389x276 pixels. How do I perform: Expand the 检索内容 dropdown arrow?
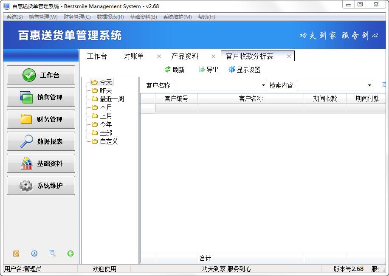(x=370, y=85)
